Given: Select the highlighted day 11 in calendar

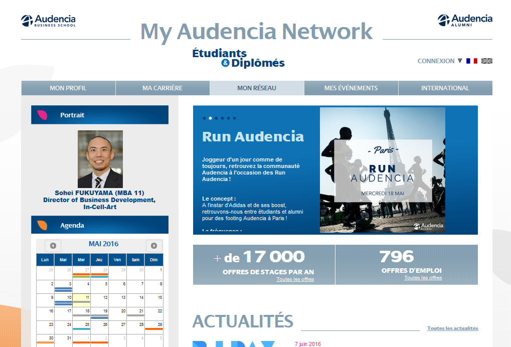Looking at the screenshot, I should tap(81, 300).
